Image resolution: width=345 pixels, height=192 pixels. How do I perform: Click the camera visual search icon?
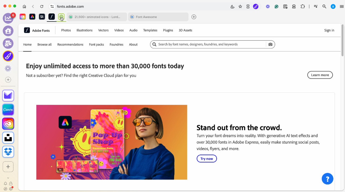coord(270,44)
